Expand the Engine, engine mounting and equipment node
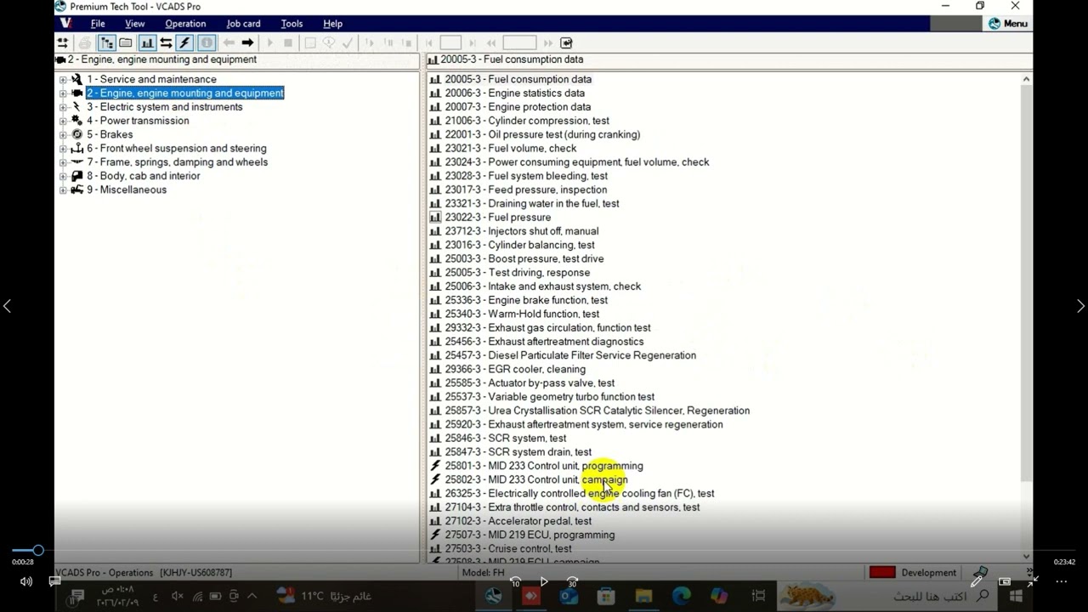The width and height of the screenshot is (1088, 612). click(x=63, y=93)
